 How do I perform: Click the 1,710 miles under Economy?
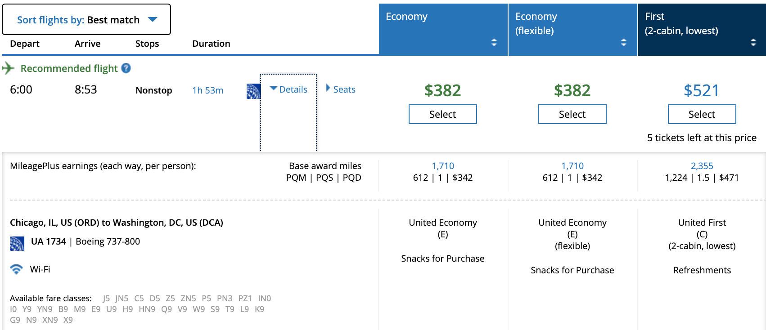tap(443, 166)
